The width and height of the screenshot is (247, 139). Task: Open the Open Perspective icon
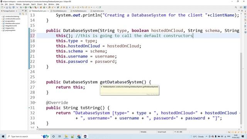pyautogui.click(x=241, y=7)
